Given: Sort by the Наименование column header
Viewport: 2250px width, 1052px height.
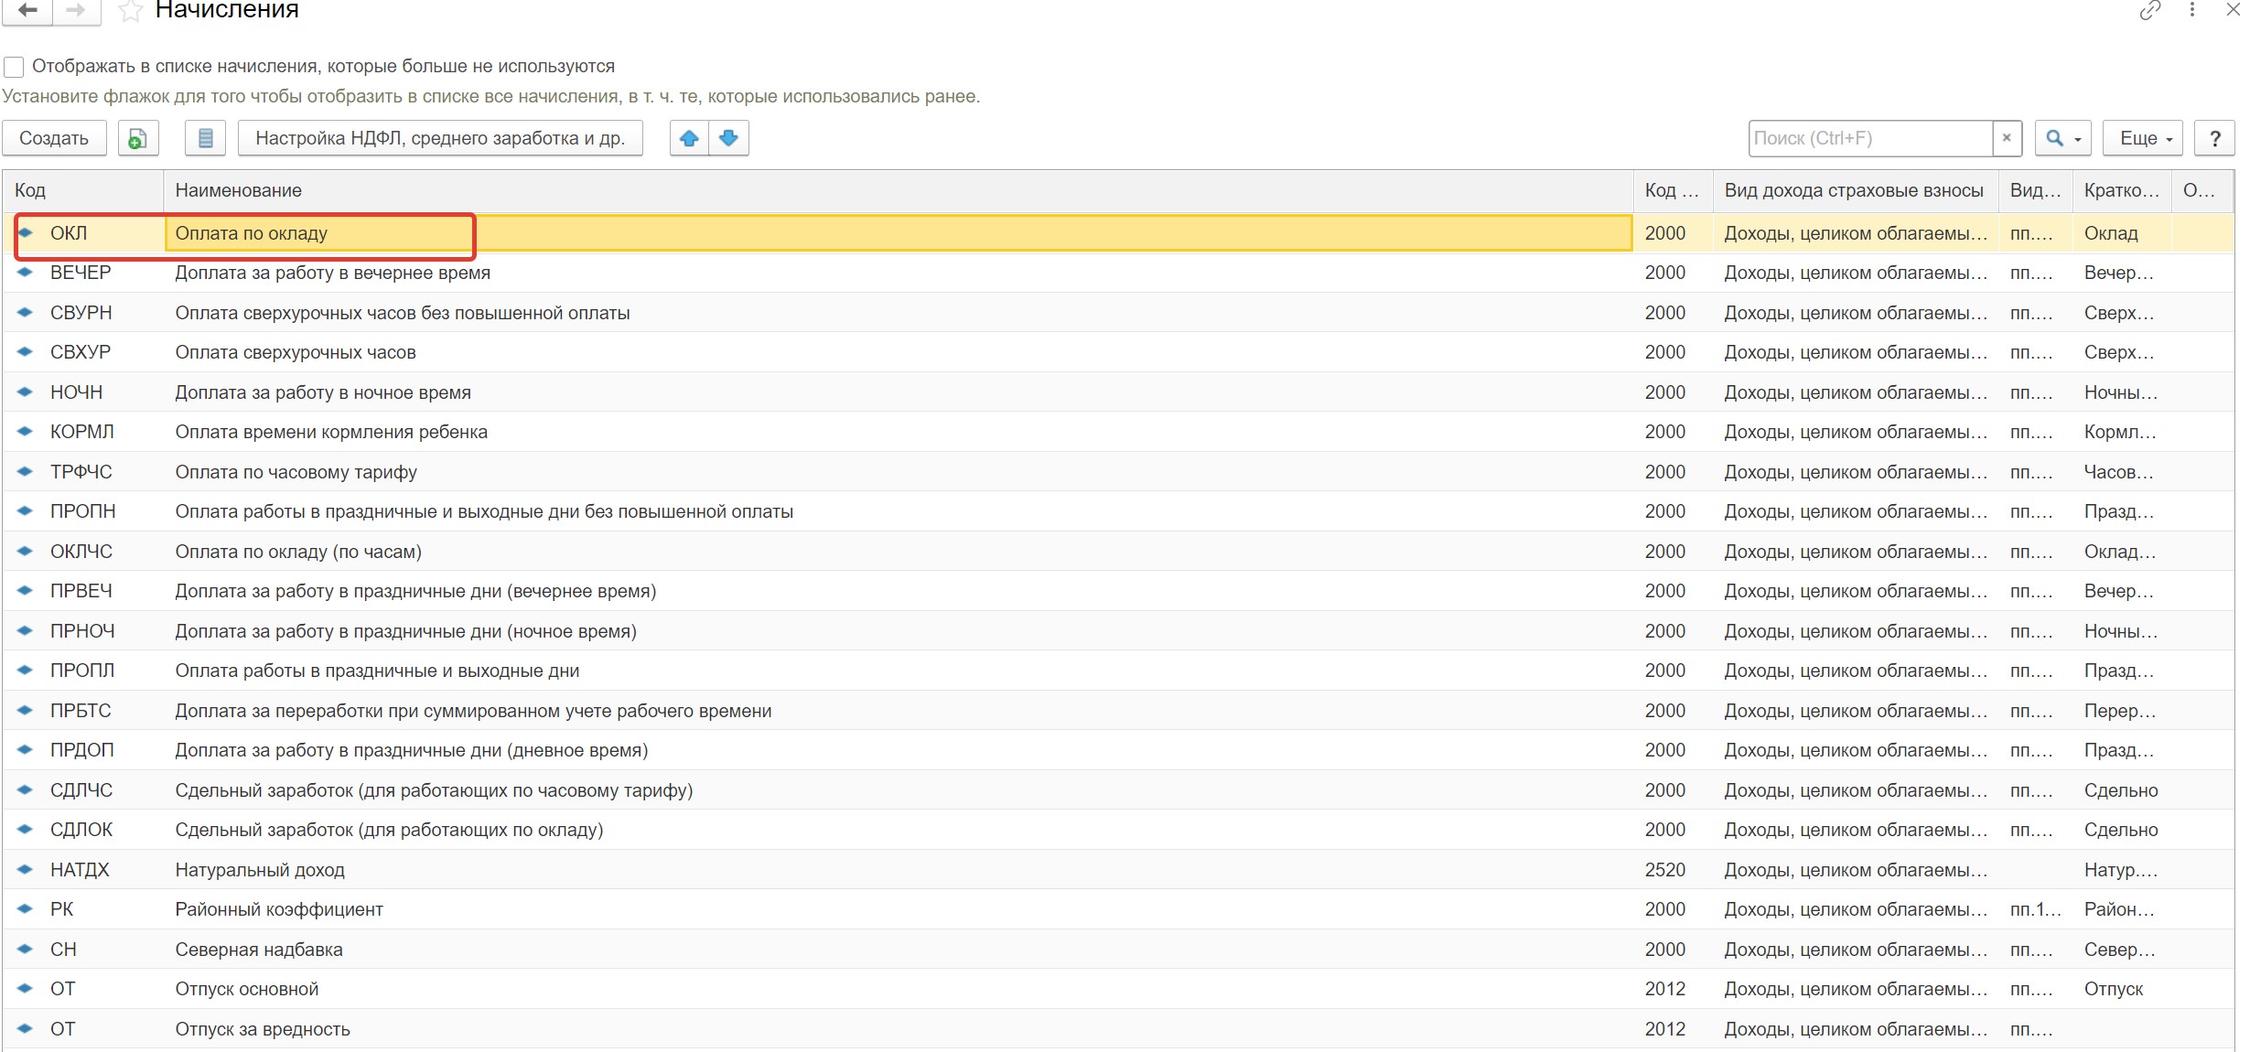Looking at the screenshot, I should (899, 190).
